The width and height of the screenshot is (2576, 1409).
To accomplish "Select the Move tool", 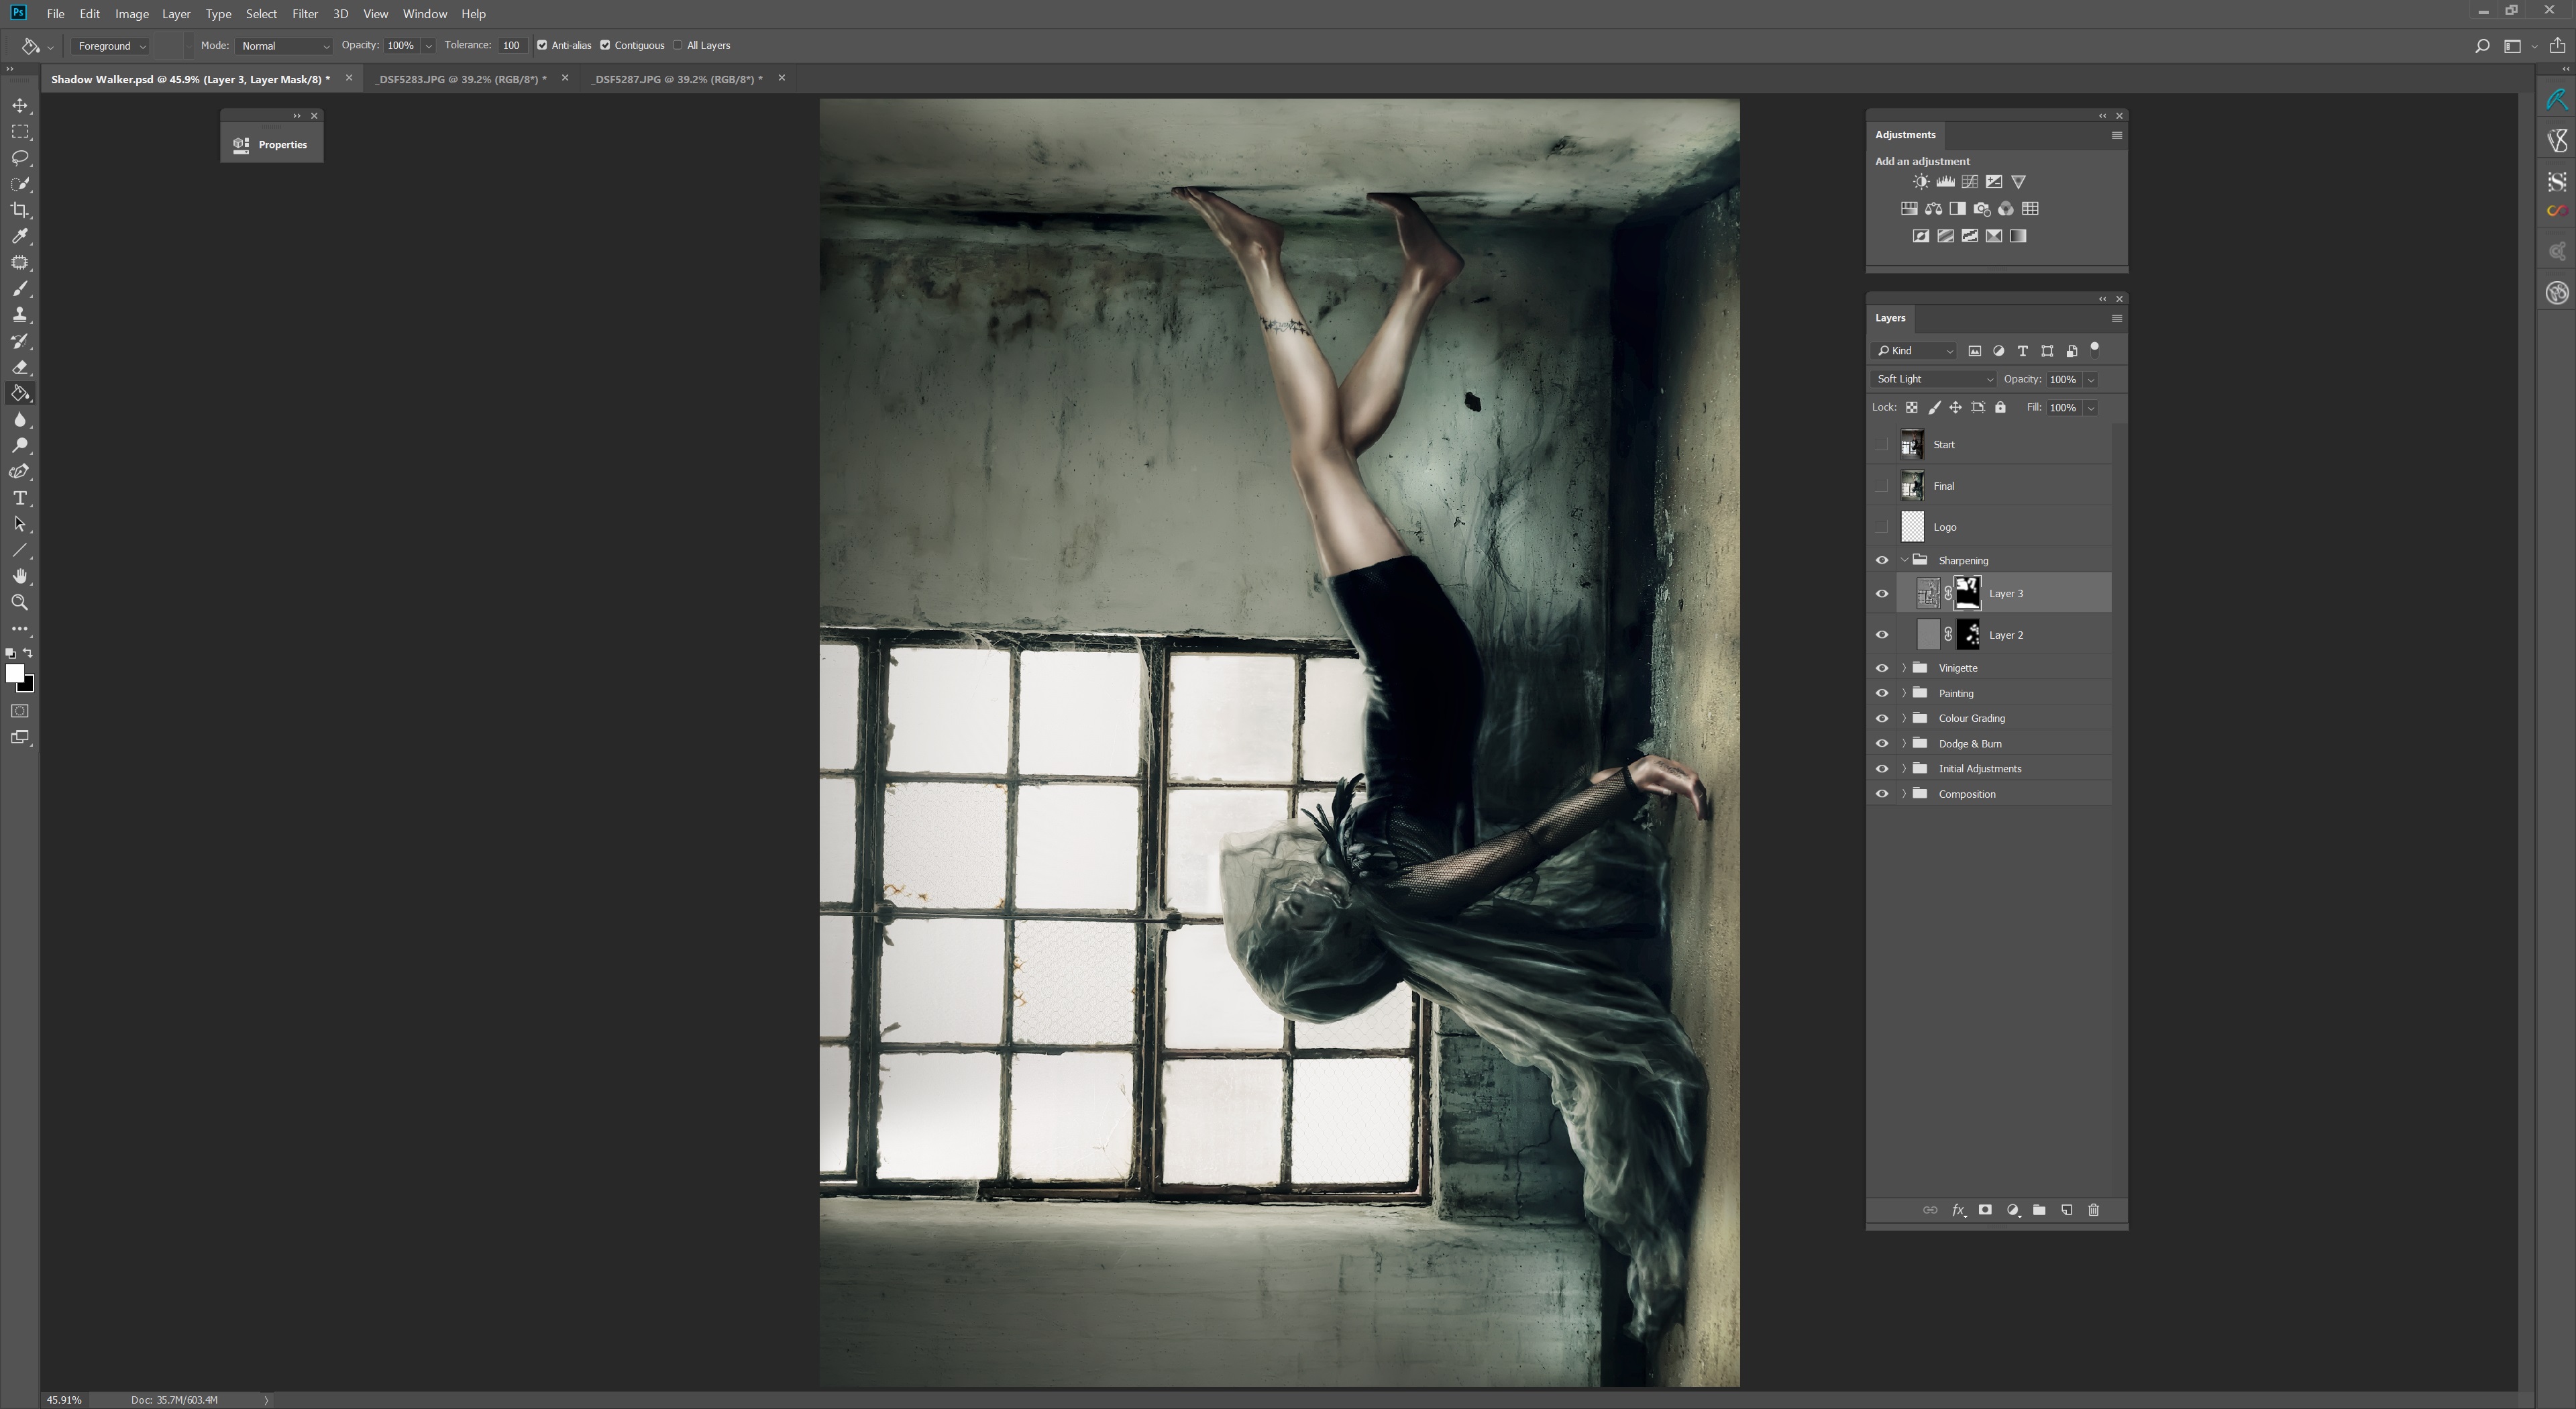I will point(20,105).
